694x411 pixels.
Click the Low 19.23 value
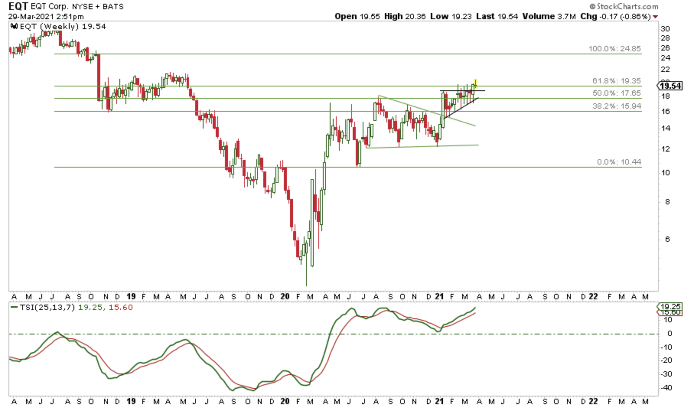coord(451,16)
